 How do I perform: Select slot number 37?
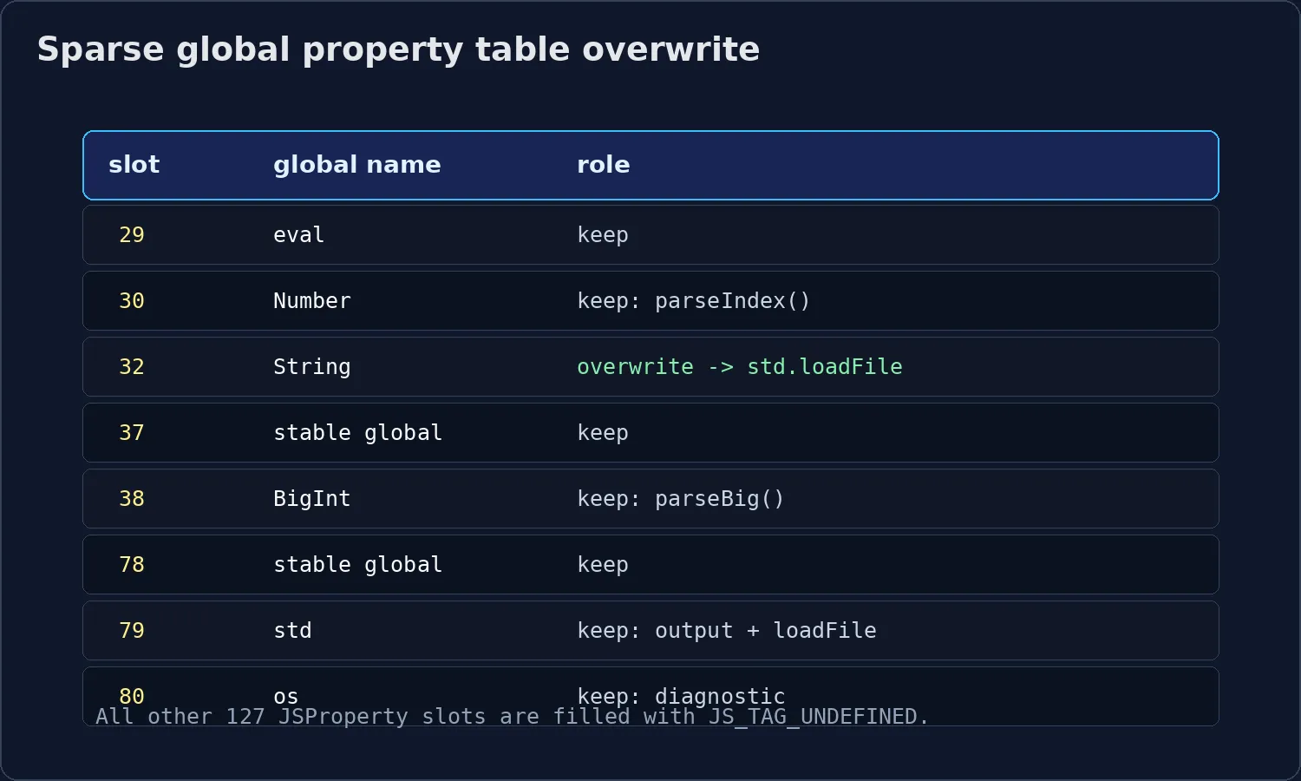[132, 433]
